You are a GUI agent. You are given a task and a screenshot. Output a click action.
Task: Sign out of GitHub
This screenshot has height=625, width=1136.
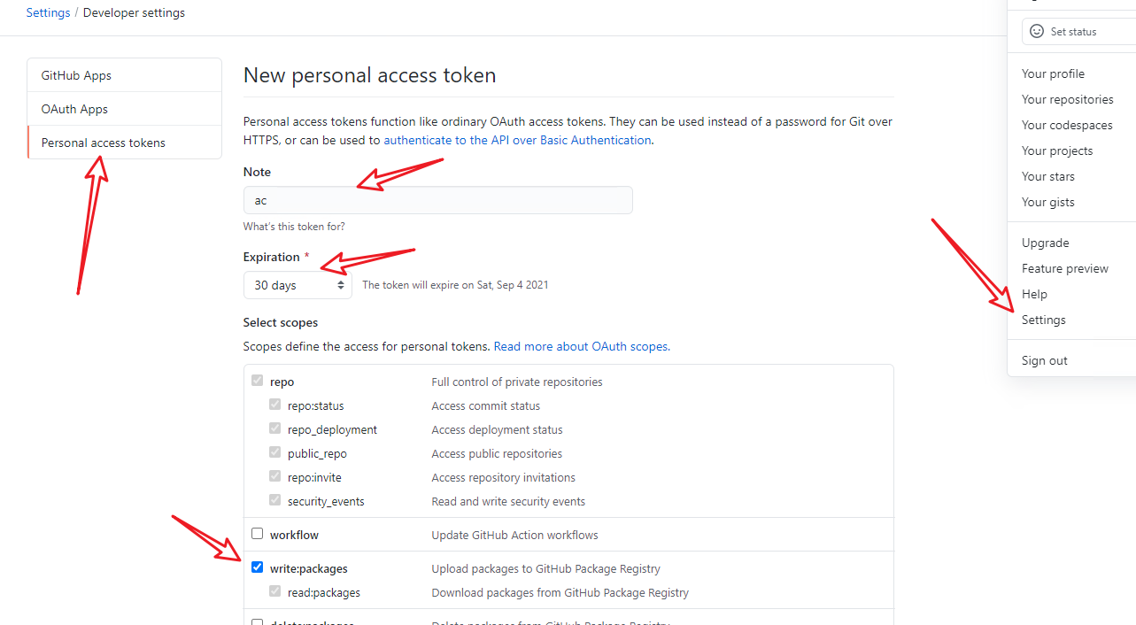click(x=1044, y=360)
